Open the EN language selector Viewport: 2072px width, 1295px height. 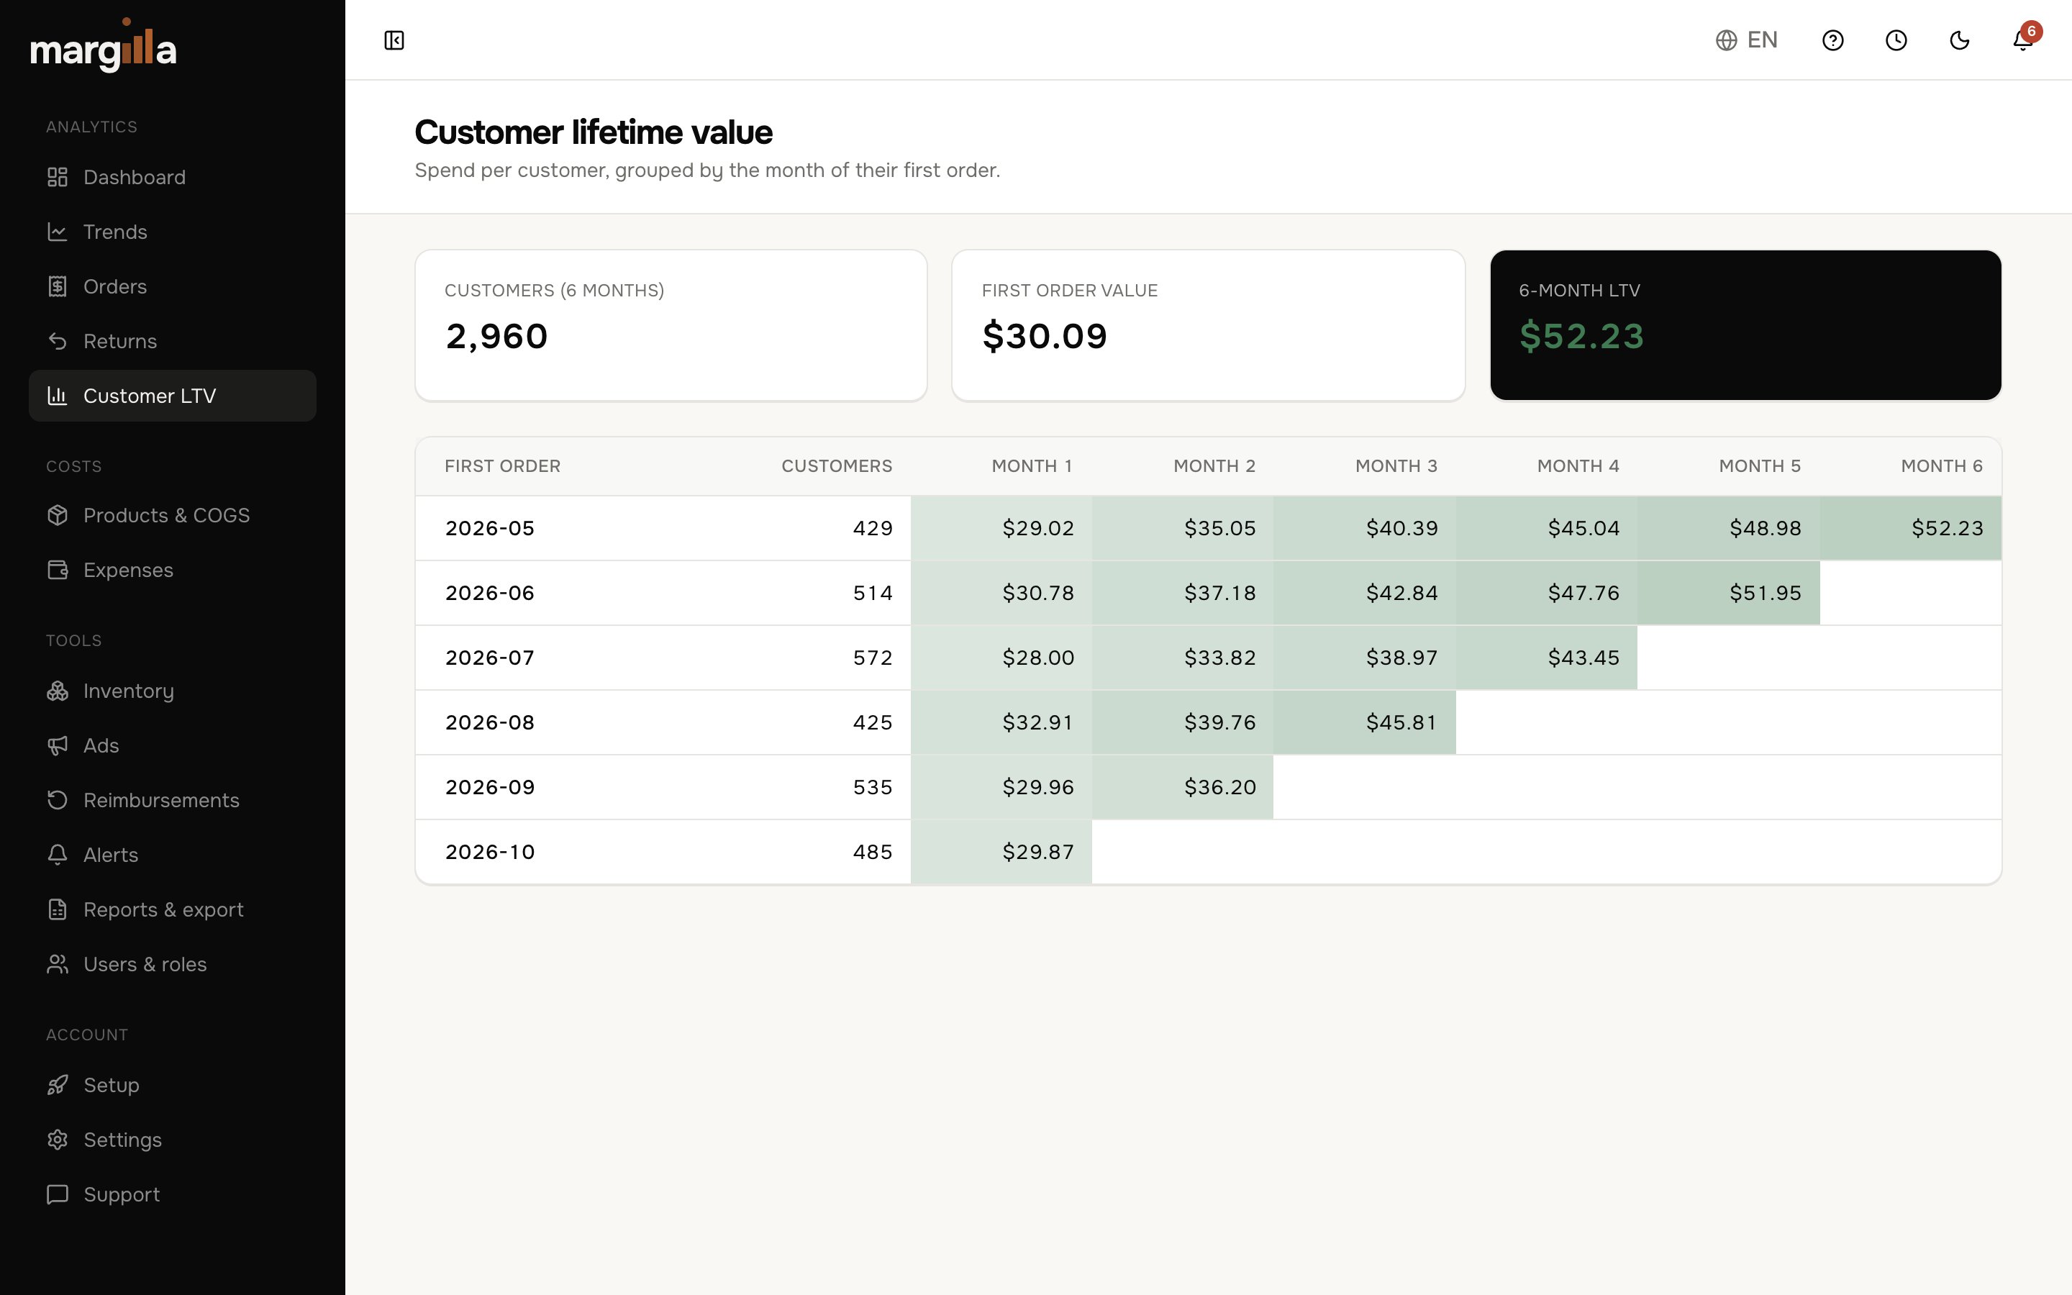coord(1747,40)
